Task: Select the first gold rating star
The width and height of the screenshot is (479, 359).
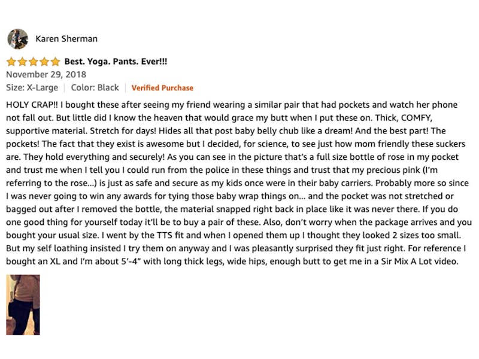Action: pos(11,62)
